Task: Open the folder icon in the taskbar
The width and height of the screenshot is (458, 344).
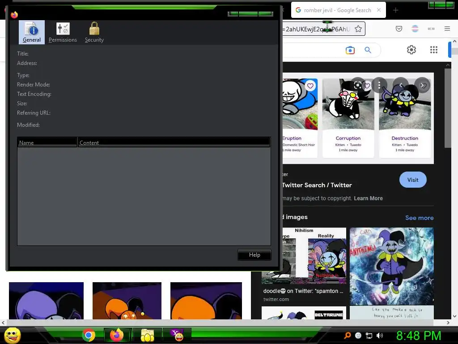Action: (x=147, y=335)
